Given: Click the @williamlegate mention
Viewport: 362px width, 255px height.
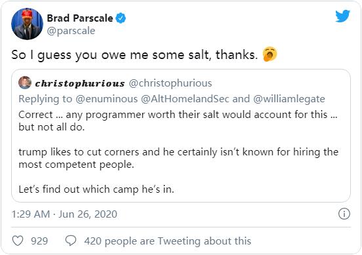Looking at the screenshot, I should (289, 99).
